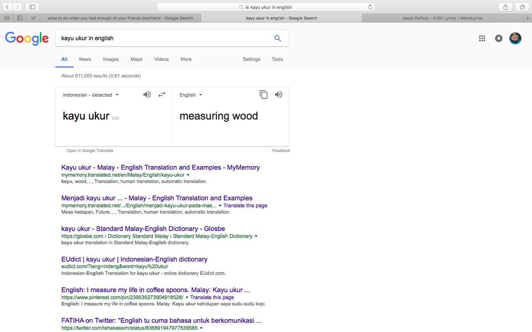Open FATIHA on Twitter result
The image size is (532, 332).
(x=161, y=320)
